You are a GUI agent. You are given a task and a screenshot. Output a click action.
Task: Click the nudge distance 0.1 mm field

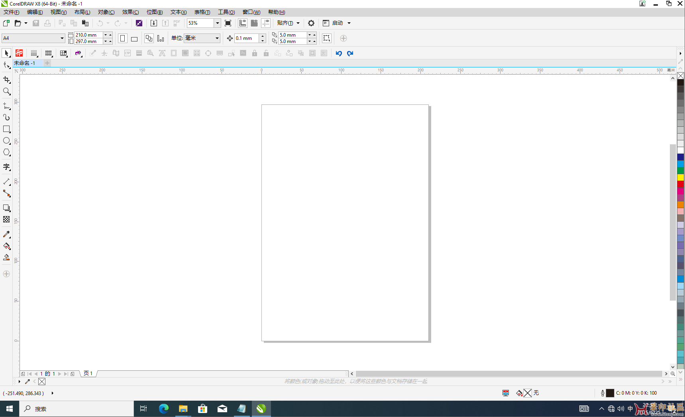tap(247, 38)
